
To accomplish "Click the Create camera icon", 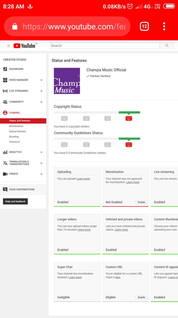I will click(5, 174).
